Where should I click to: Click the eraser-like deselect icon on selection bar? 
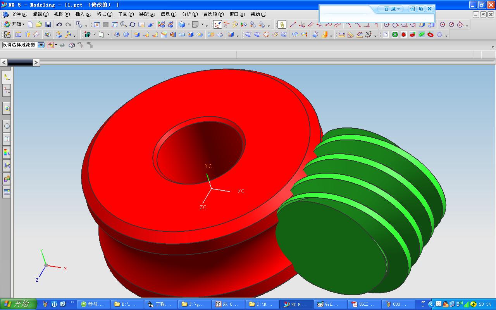click(x=71, y=45)
